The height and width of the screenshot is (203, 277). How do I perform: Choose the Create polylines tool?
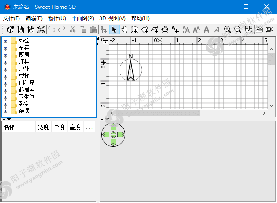tap(155, 29)
